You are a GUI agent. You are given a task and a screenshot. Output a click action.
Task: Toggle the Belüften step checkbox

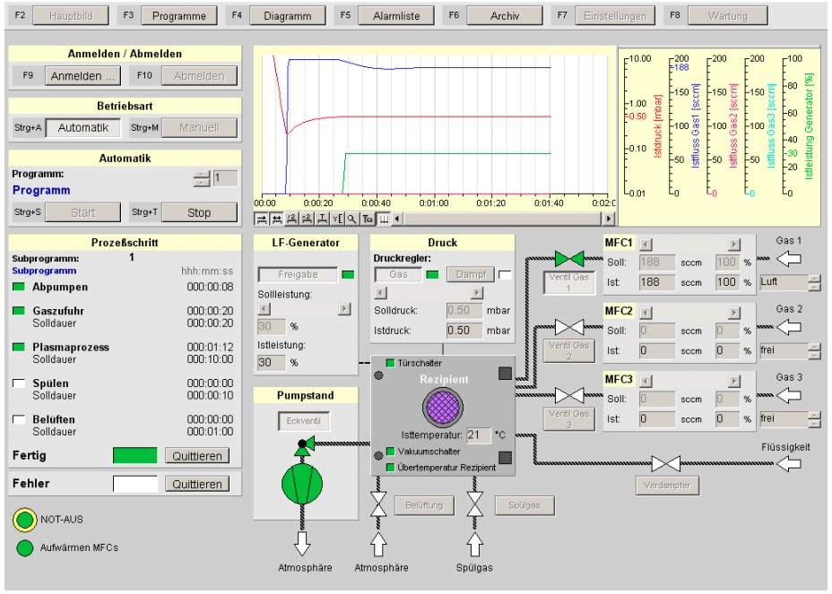click(x=19, y=419)
